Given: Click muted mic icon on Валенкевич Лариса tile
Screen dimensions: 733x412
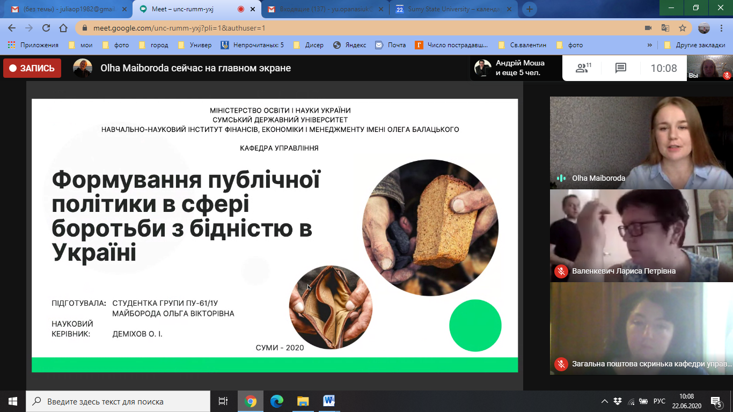Looking at the screenshot, I should coord(561,271).
